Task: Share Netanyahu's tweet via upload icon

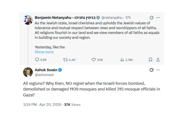Action: point(158,60)
